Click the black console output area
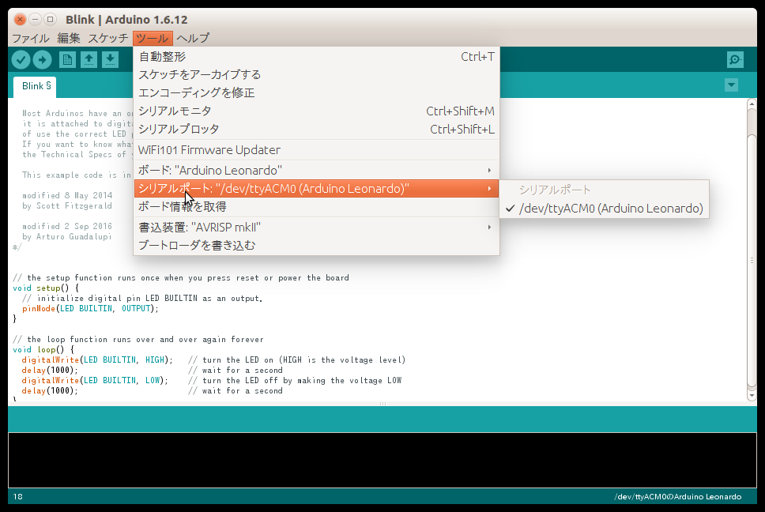 click(382, 460)
